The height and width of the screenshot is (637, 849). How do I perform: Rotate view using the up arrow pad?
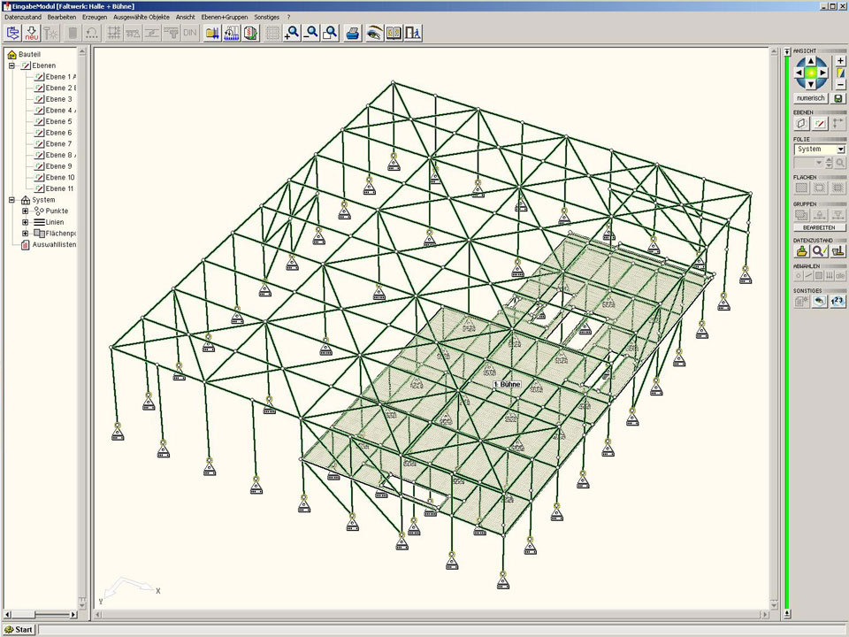[811, 61]
